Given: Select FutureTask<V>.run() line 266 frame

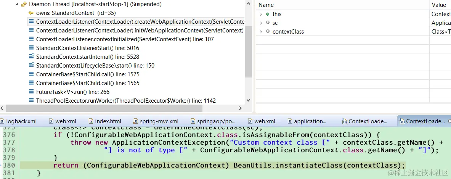Looking at the screenshot, I should (x=73, y=92).
